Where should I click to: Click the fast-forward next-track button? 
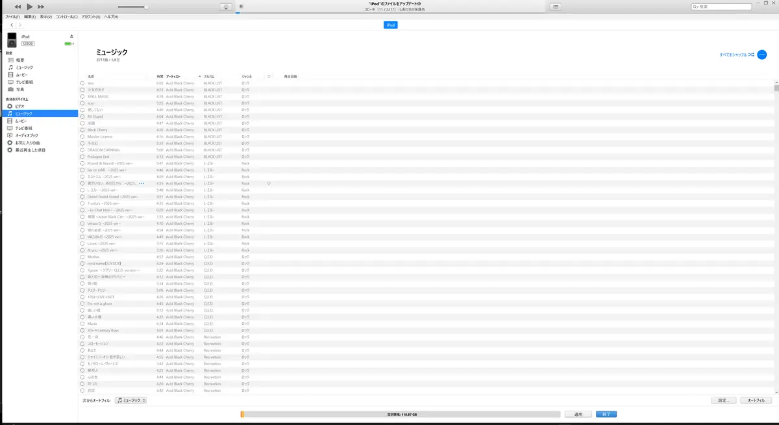[x=42, y=6]
